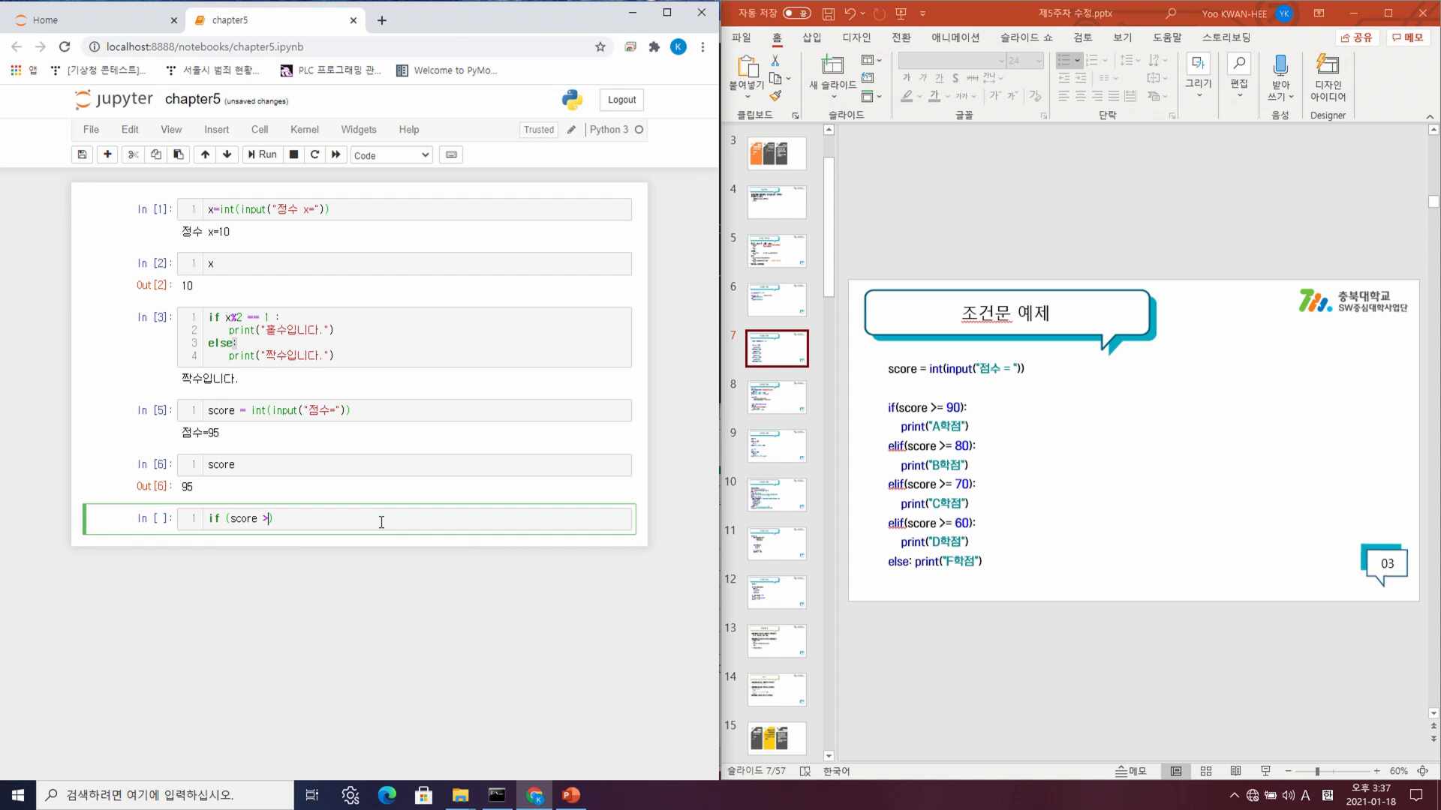
Task: Open slide layout dropdown
Action: tap(871, 60)
